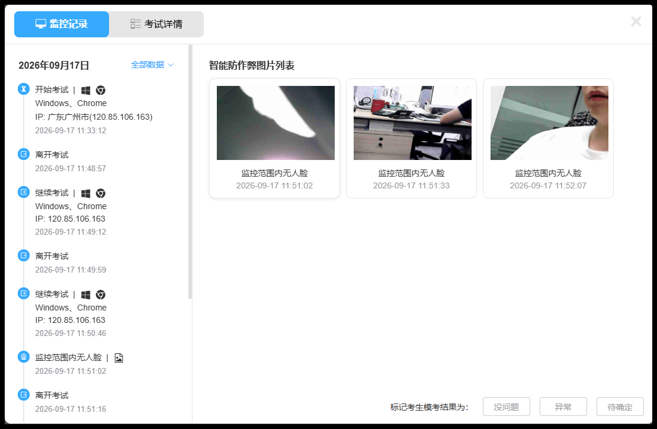Switch to the 监控记录 tab

coord(62,24)
